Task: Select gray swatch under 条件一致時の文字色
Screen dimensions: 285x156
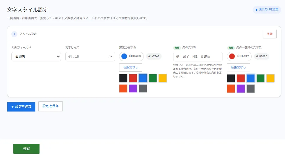Action: pyautogui.click(x=251, y=89)
